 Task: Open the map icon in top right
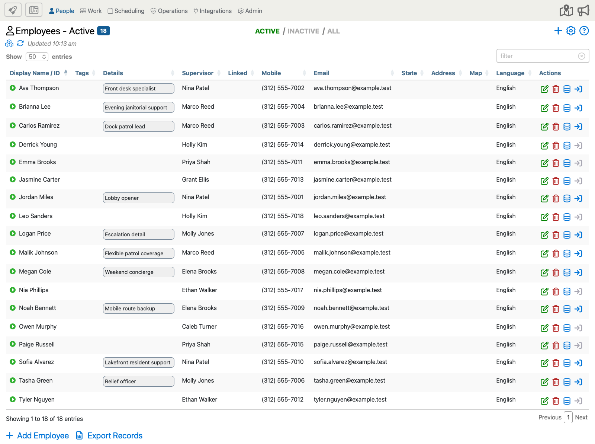[x=566, y=10]
